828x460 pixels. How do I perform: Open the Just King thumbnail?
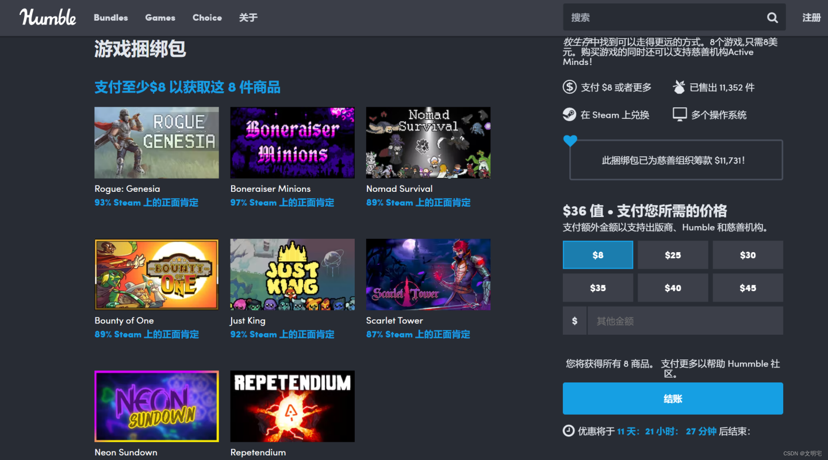pyautogui.click(x=293, y=275)
